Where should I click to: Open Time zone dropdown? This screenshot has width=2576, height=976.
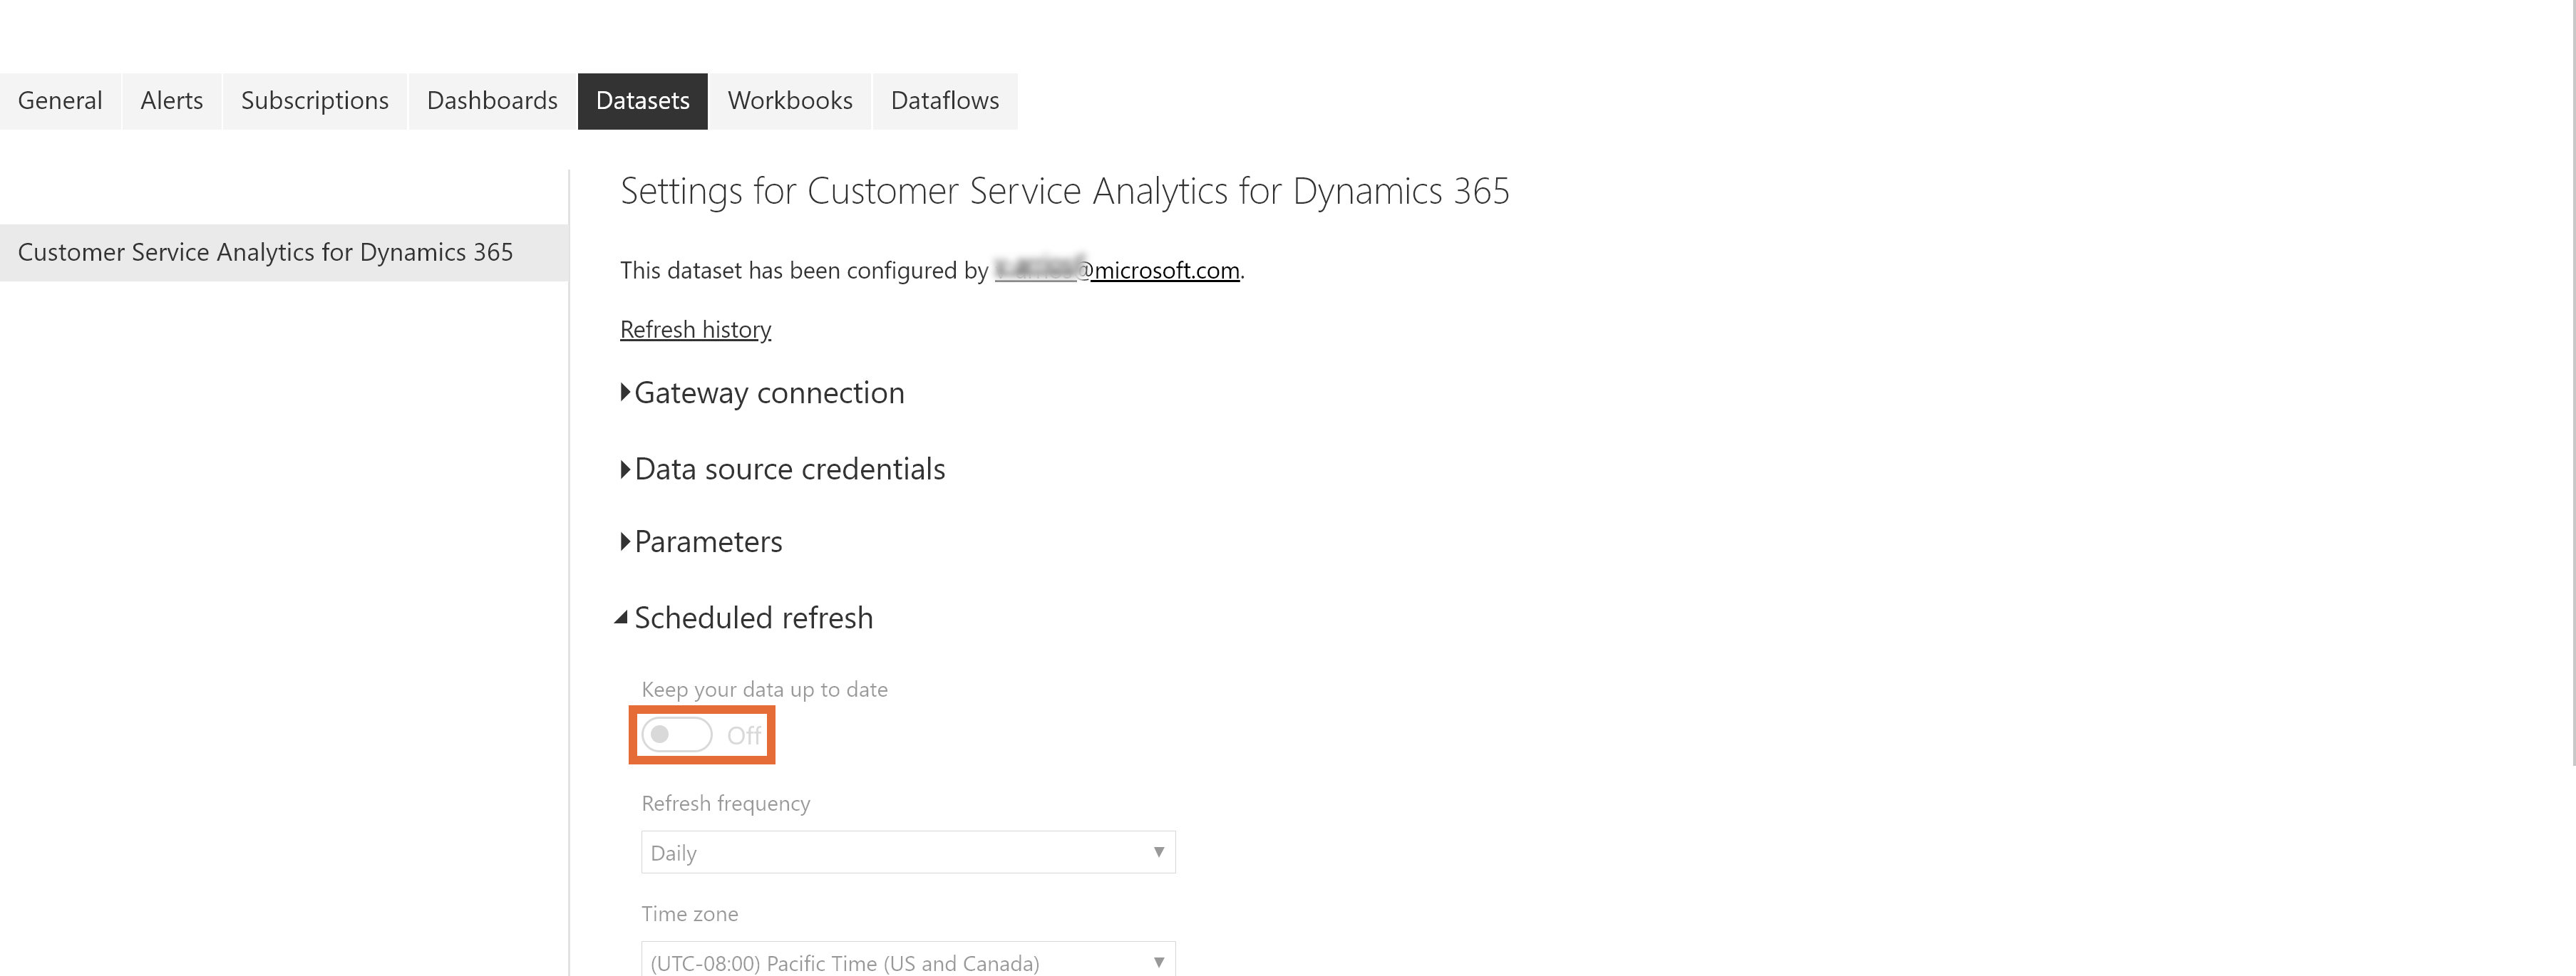[x=907, y=961]
